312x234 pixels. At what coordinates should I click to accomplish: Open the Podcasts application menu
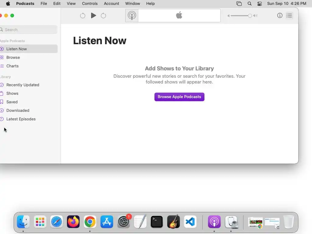25,4
